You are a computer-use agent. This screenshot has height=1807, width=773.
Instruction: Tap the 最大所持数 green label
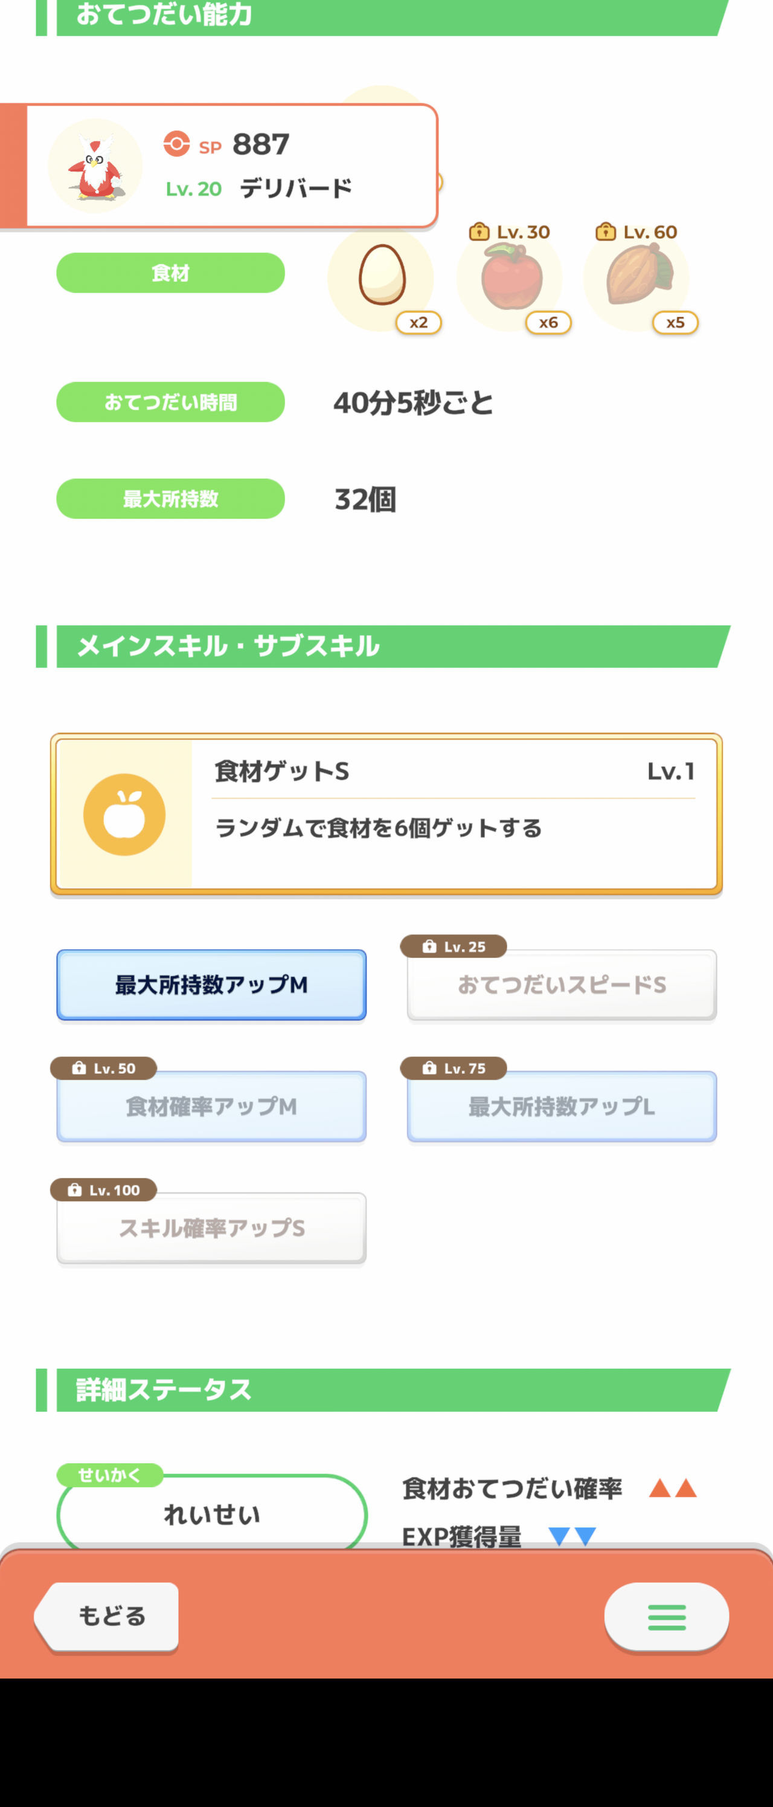click(x=170, y=499)
